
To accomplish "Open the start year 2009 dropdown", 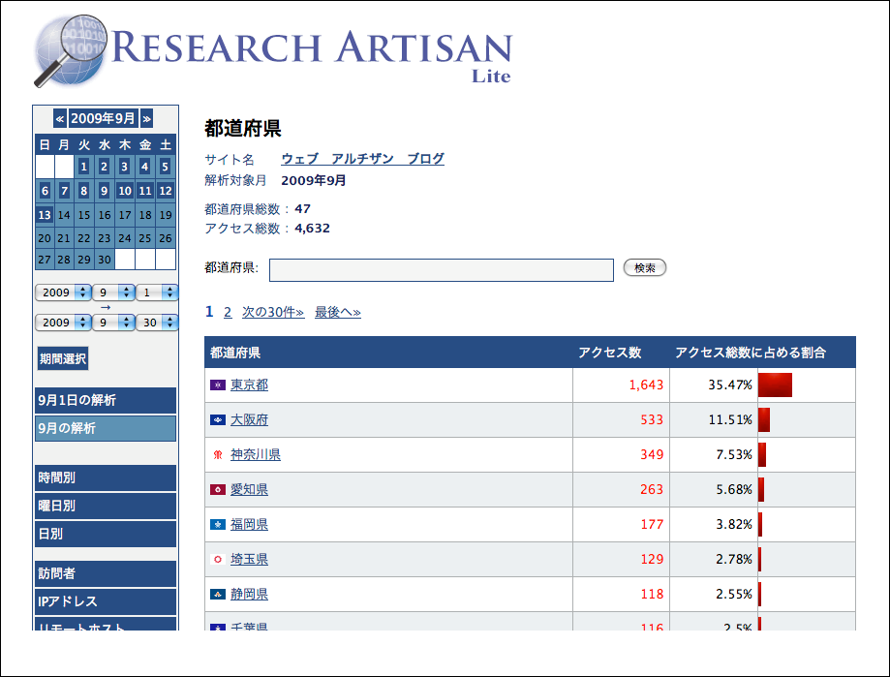I will coord(63,292).
